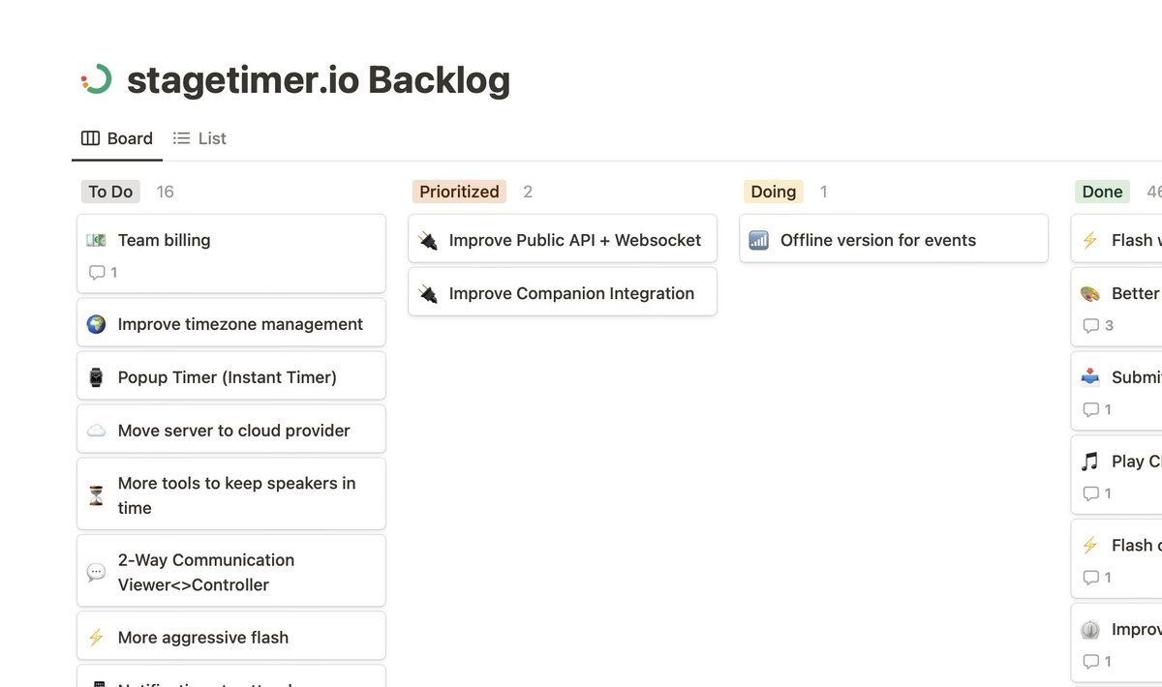This screenshot has width=1162, height=687.
Task: Click the signal bars icon on Offline version
Action: coord(758,240)
